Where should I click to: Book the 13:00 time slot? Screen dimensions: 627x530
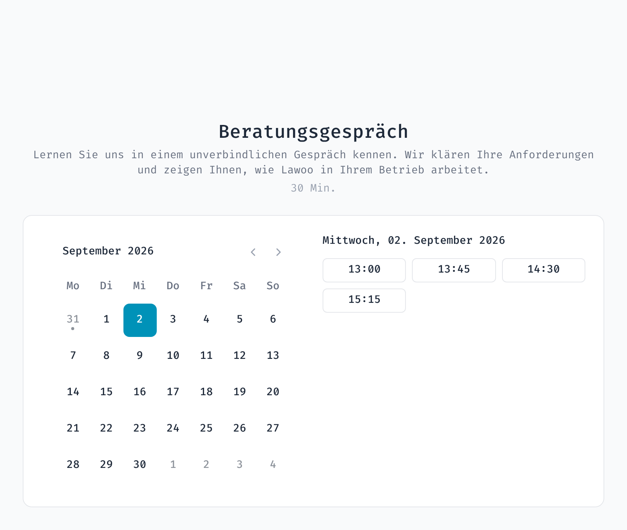pyautogui.click(x=364, y=270)
